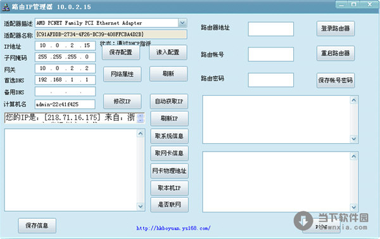This screenshot has height=239, width=380.
Task: Click 登录路由器 button
Action: point(336,29)
